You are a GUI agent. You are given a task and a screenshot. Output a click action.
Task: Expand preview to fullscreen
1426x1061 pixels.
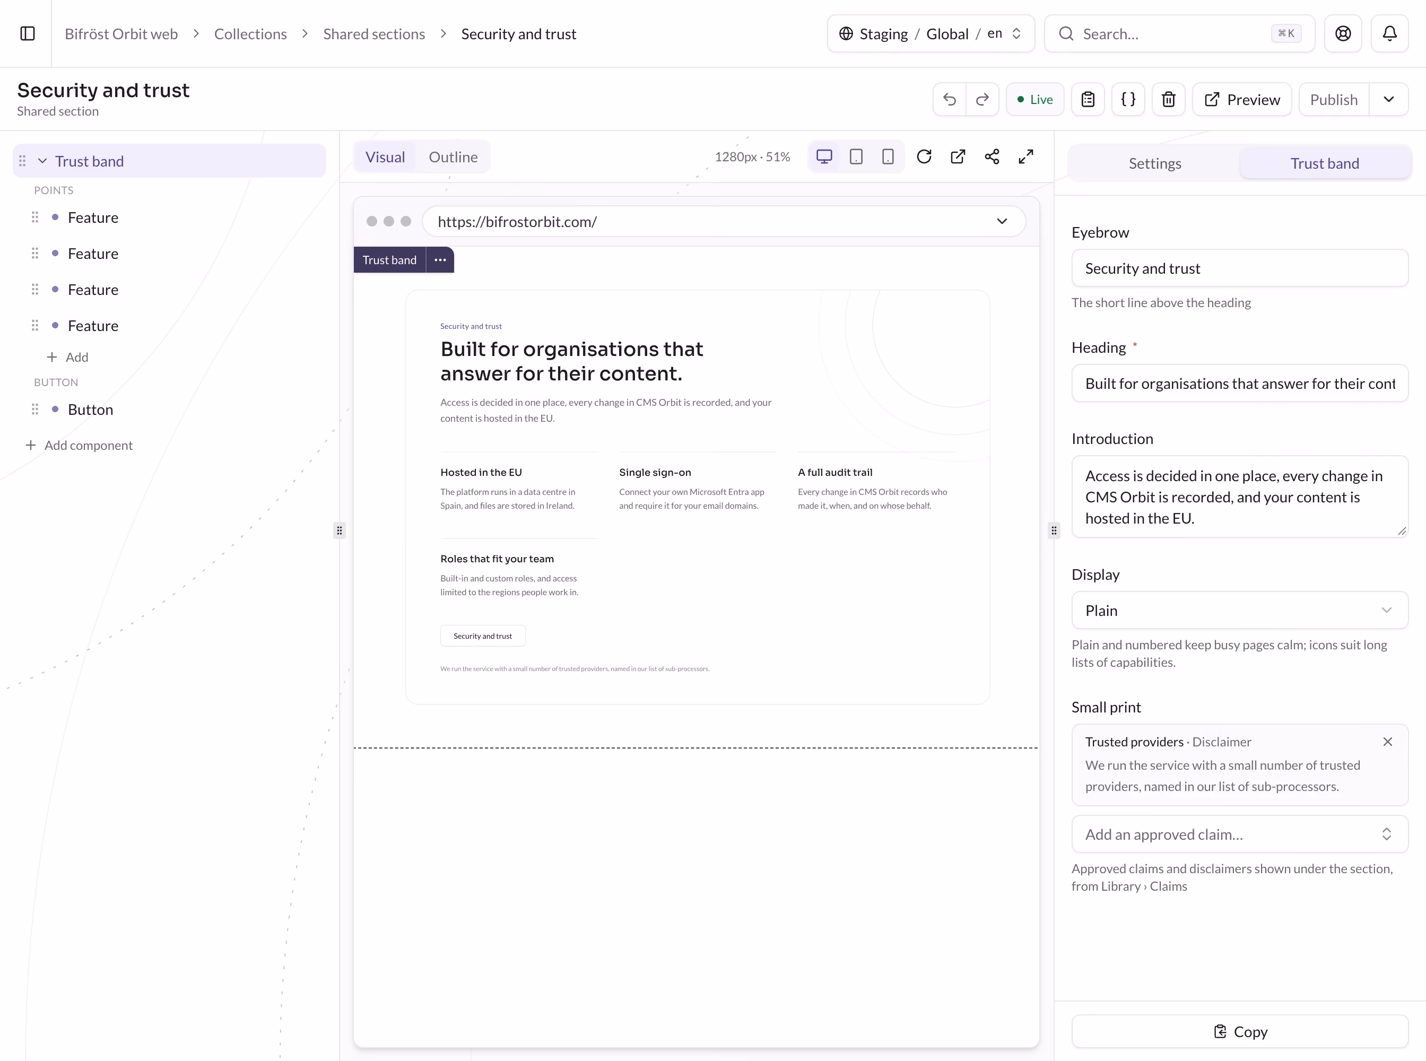(x=1026, y=156)
